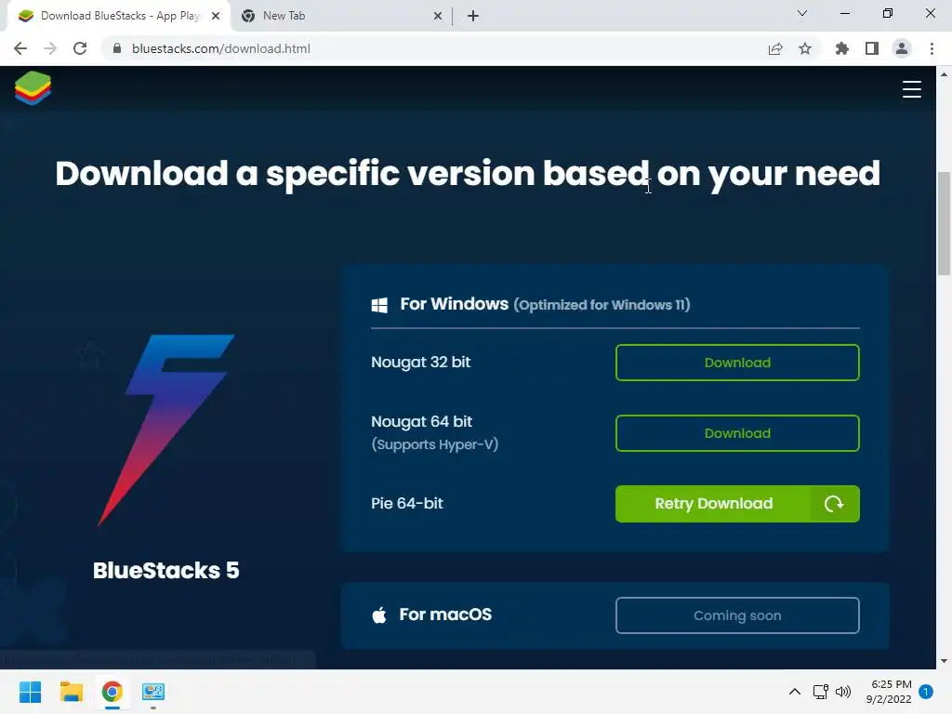Show hidden system tray icons
Viewport: 952px width, 714px height.
[794, 692]
